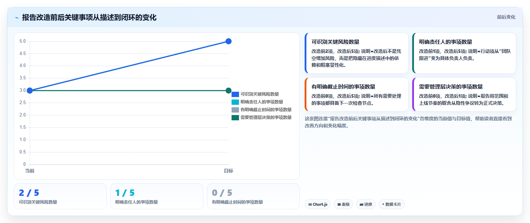Click the icon inside the 进度 chip
This screenshot has height=223, width=530.
pyautogui.click(x=361, y=204)
